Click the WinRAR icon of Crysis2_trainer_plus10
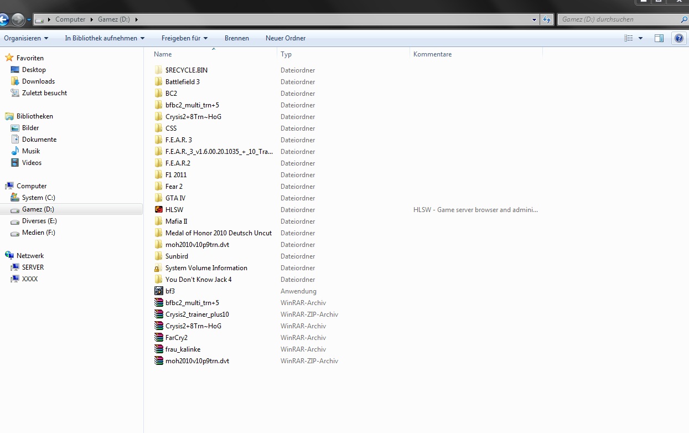The width and height of the screenshot is (689, 433). click(x=159, y=315)
